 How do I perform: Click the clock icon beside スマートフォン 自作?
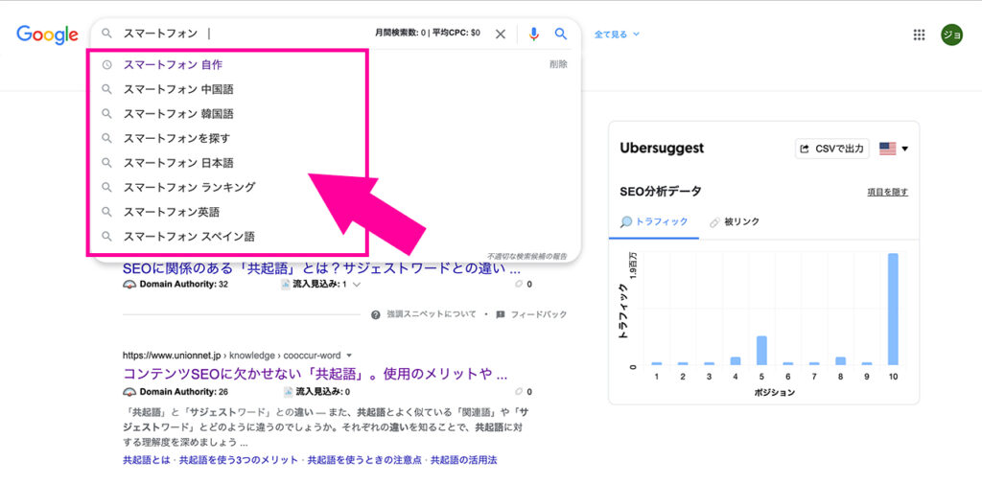coord(107,64)
